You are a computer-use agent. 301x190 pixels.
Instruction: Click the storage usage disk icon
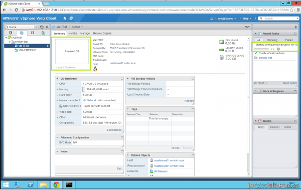pyautogui.click(x=222, y=57)
